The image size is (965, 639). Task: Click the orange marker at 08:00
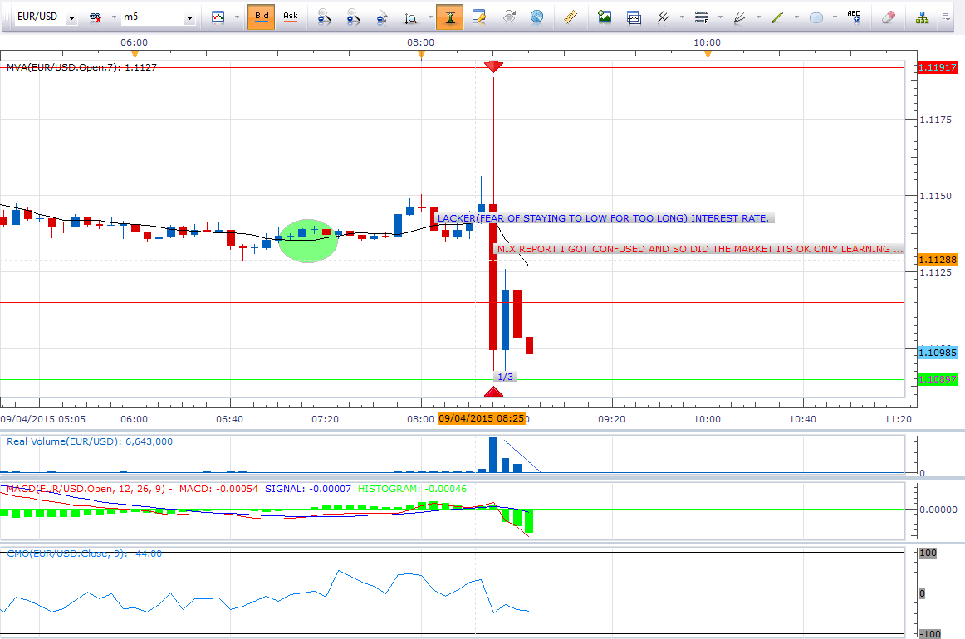tap(421, 56)
